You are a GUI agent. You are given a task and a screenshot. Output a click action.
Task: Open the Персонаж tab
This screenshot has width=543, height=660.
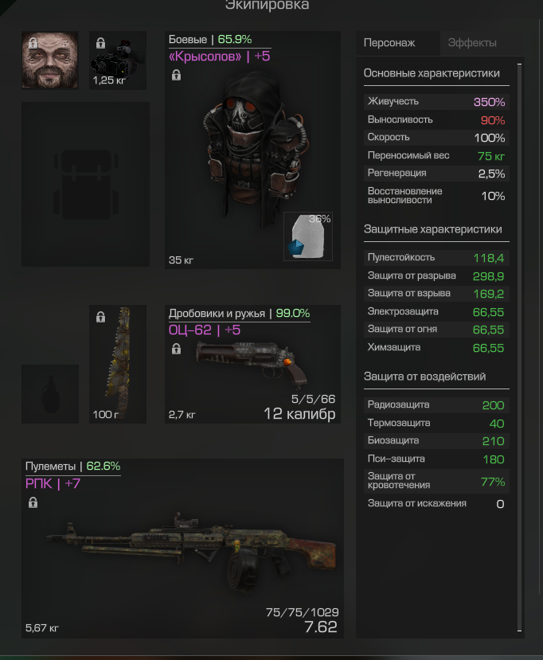(x=389, y=43)
